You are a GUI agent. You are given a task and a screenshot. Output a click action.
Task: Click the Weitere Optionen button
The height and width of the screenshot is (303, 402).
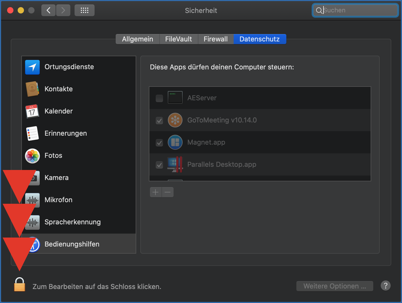[x=335, y=286]
